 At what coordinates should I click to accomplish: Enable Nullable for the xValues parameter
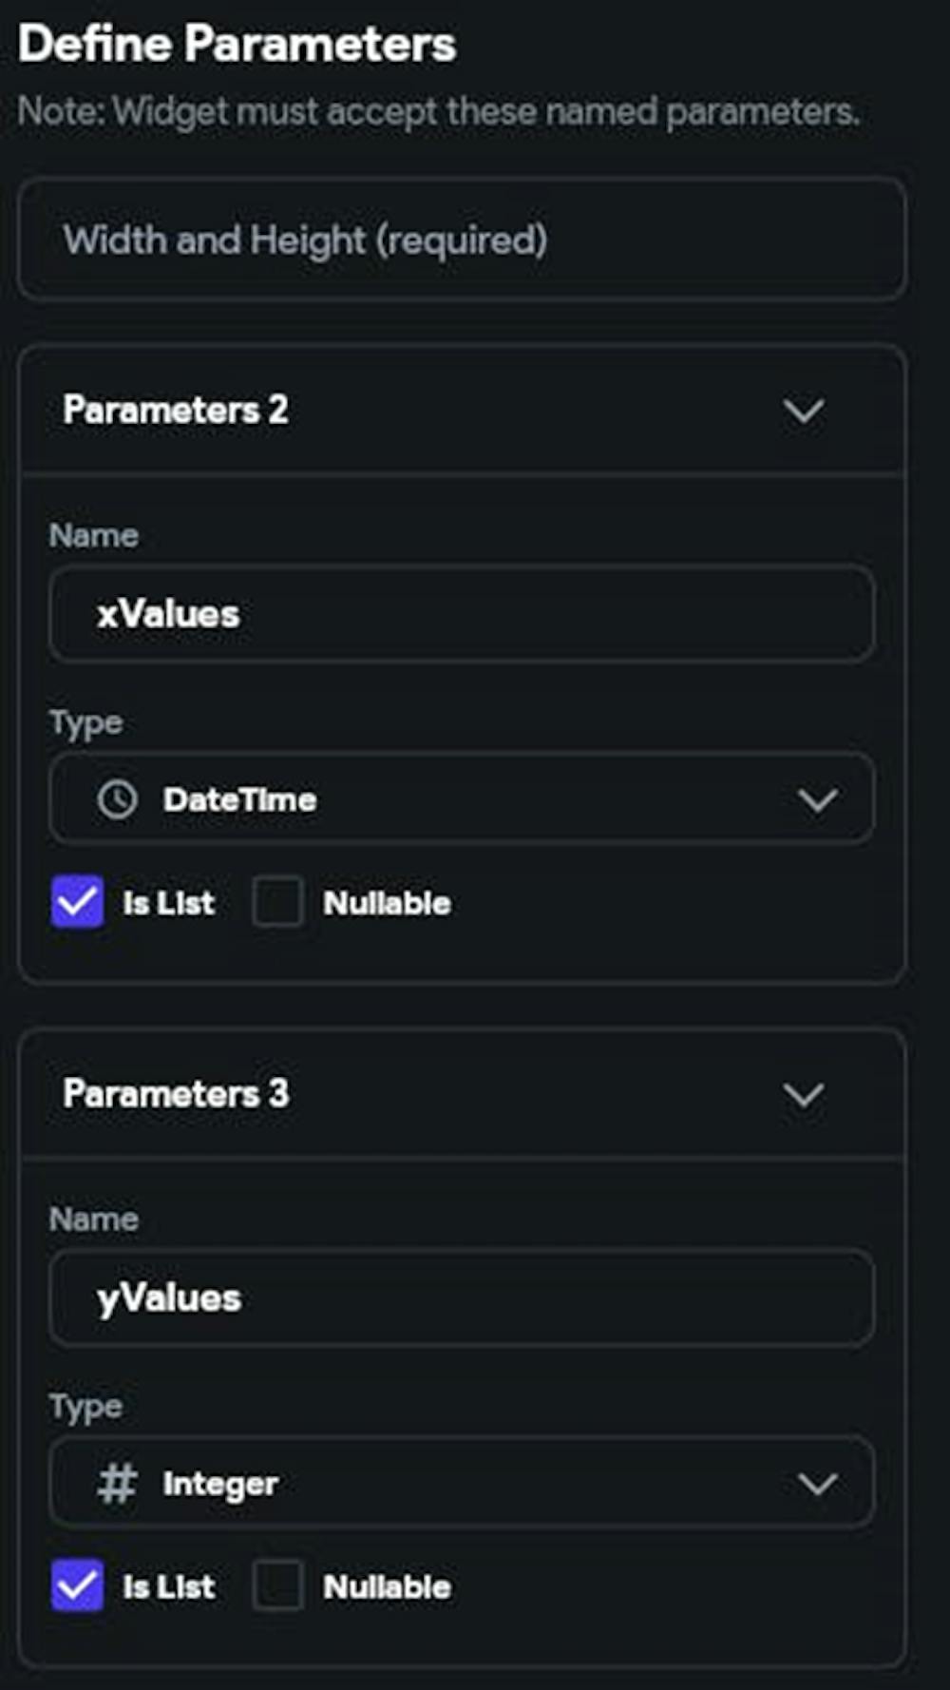coord(277,902)
